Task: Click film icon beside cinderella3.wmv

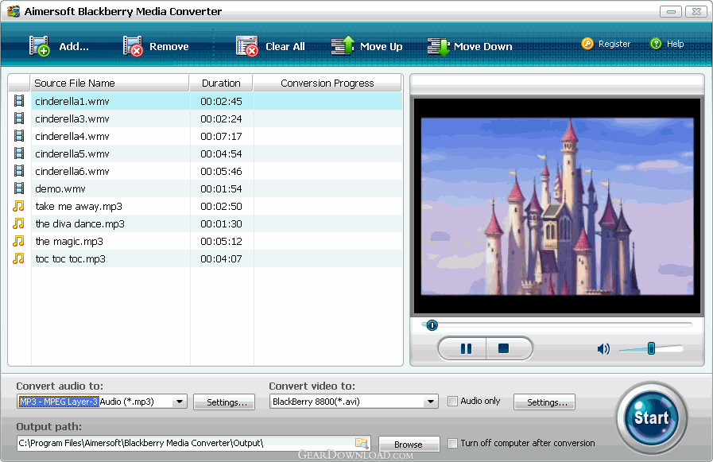Action: click(19, 118)
